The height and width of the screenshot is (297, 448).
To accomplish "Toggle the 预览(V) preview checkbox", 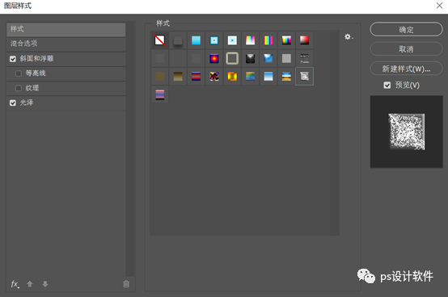I will tap(387, 86).
